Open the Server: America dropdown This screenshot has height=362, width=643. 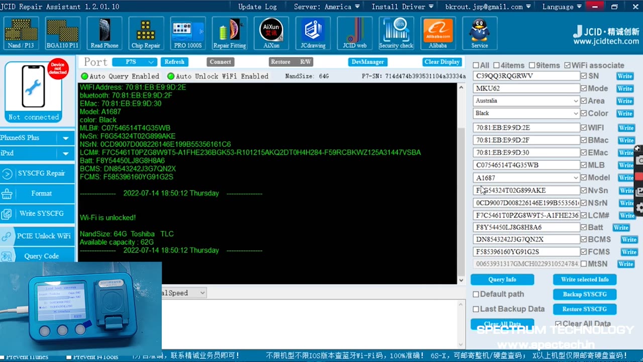click(327, 7)
